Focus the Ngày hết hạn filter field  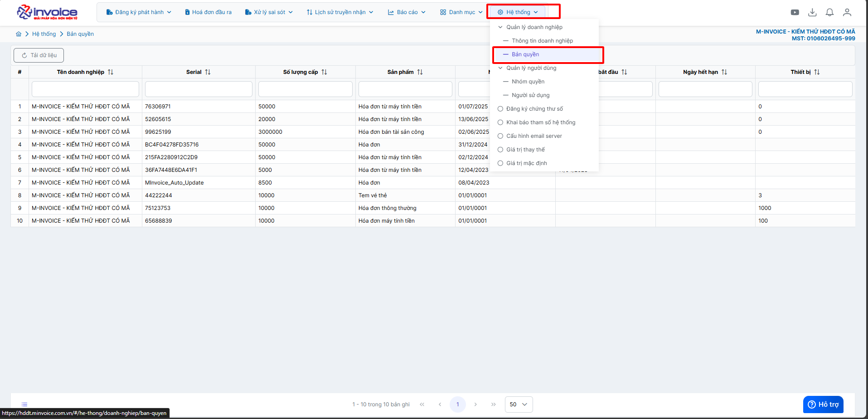tap(705, 89)
